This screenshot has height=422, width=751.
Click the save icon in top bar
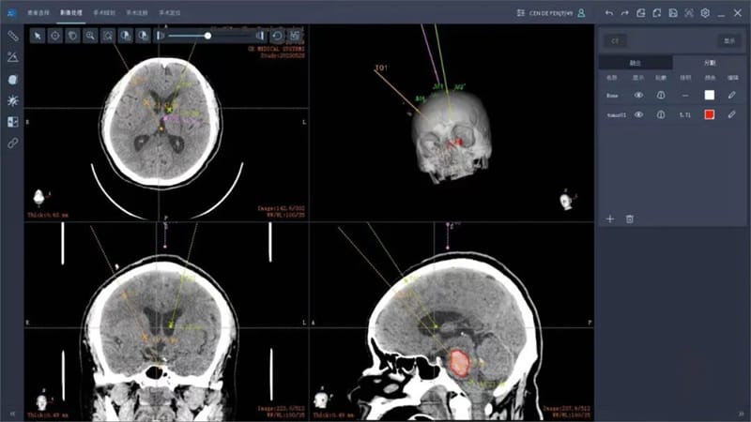coord(673,13)
